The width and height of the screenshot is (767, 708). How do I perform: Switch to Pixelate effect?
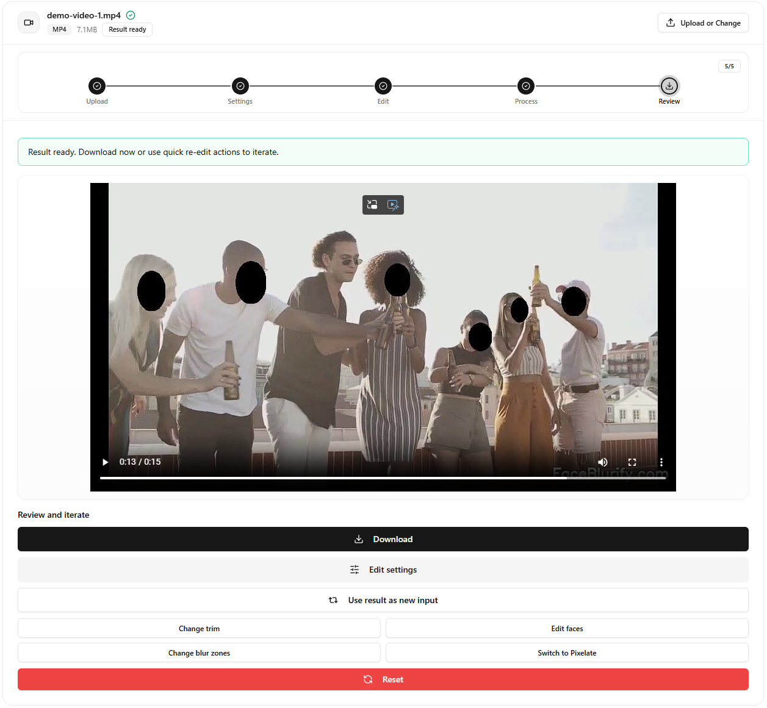[567, 653]
